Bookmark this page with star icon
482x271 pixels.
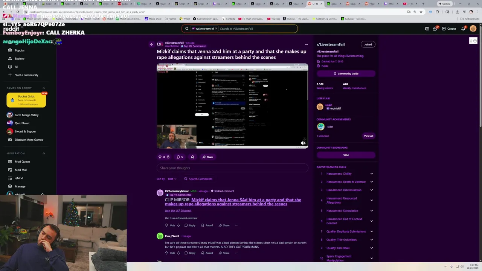click(x=421, y=12)
